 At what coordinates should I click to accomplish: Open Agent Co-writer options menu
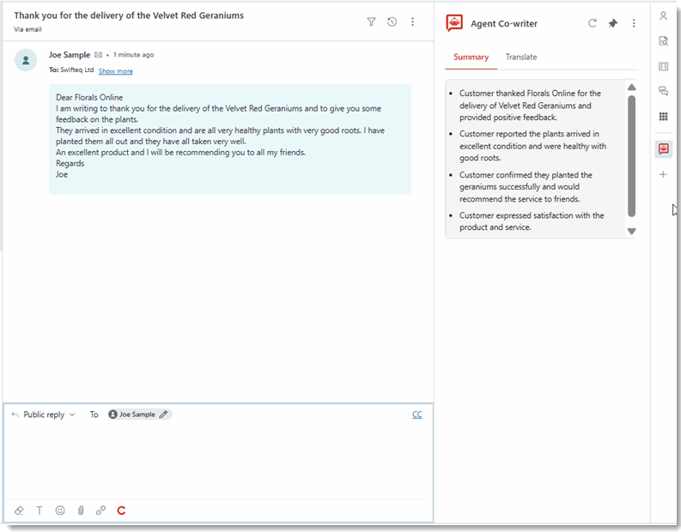(x=634, y=23)
